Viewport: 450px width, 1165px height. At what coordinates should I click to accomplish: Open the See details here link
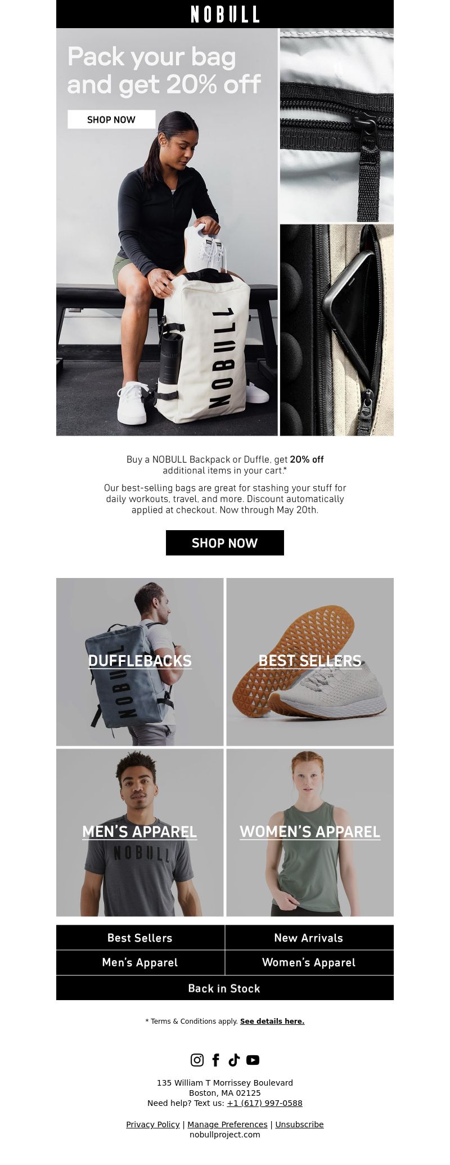[272, 1021]
